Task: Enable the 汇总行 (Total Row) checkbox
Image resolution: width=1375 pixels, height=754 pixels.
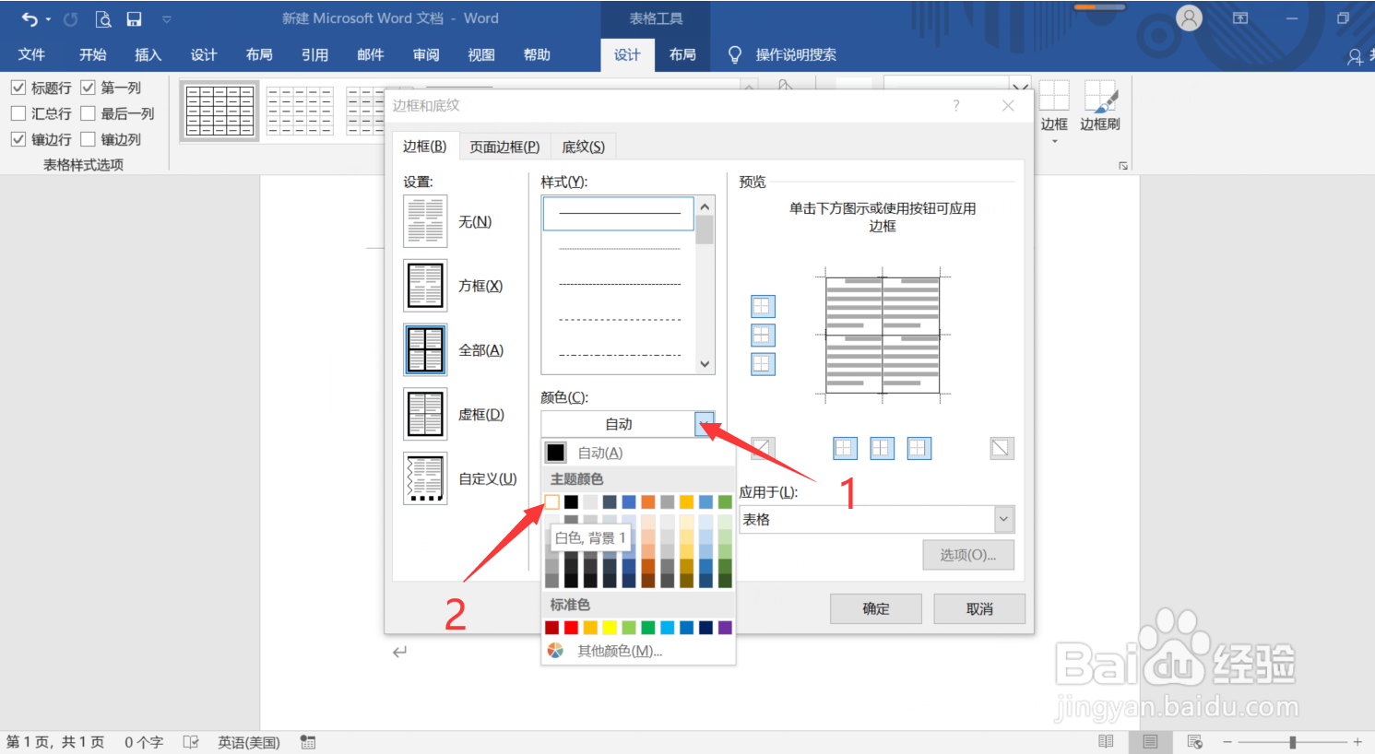Action: 18,113
